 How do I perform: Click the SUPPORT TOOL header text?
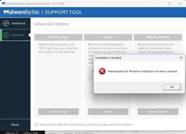tap(64, 12)
